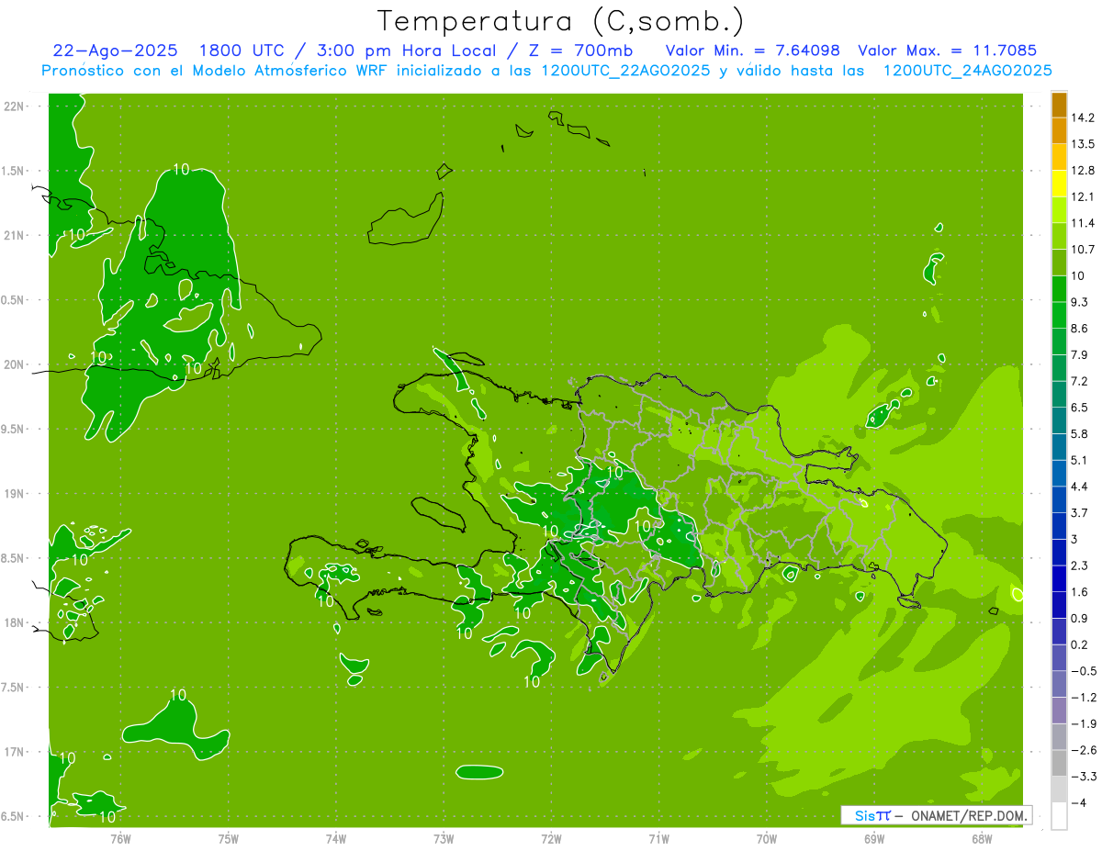Click the "72W" longitude axis label
Image resolution: width=1102 pixels, height=851 pixels.
pos(551,839)
